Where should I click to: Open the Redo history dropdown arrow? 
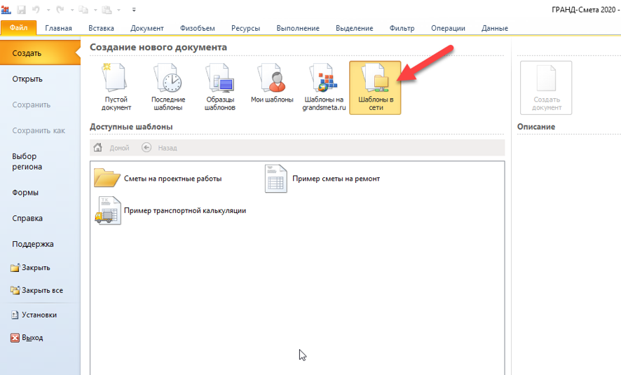tap(72, 10)
